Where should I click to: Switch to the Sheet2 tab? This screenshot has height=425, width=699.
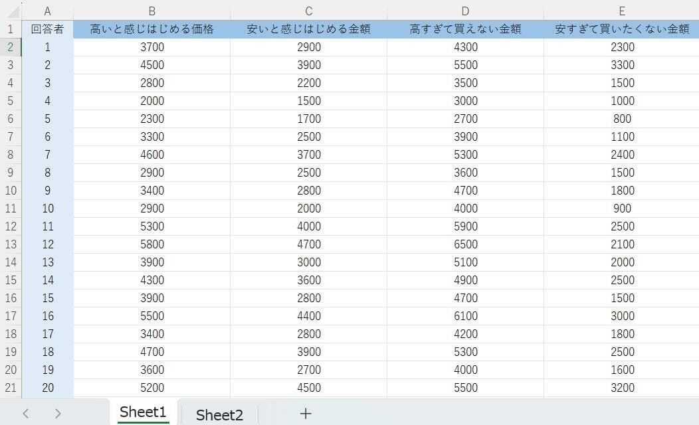(x=219, y=414)
